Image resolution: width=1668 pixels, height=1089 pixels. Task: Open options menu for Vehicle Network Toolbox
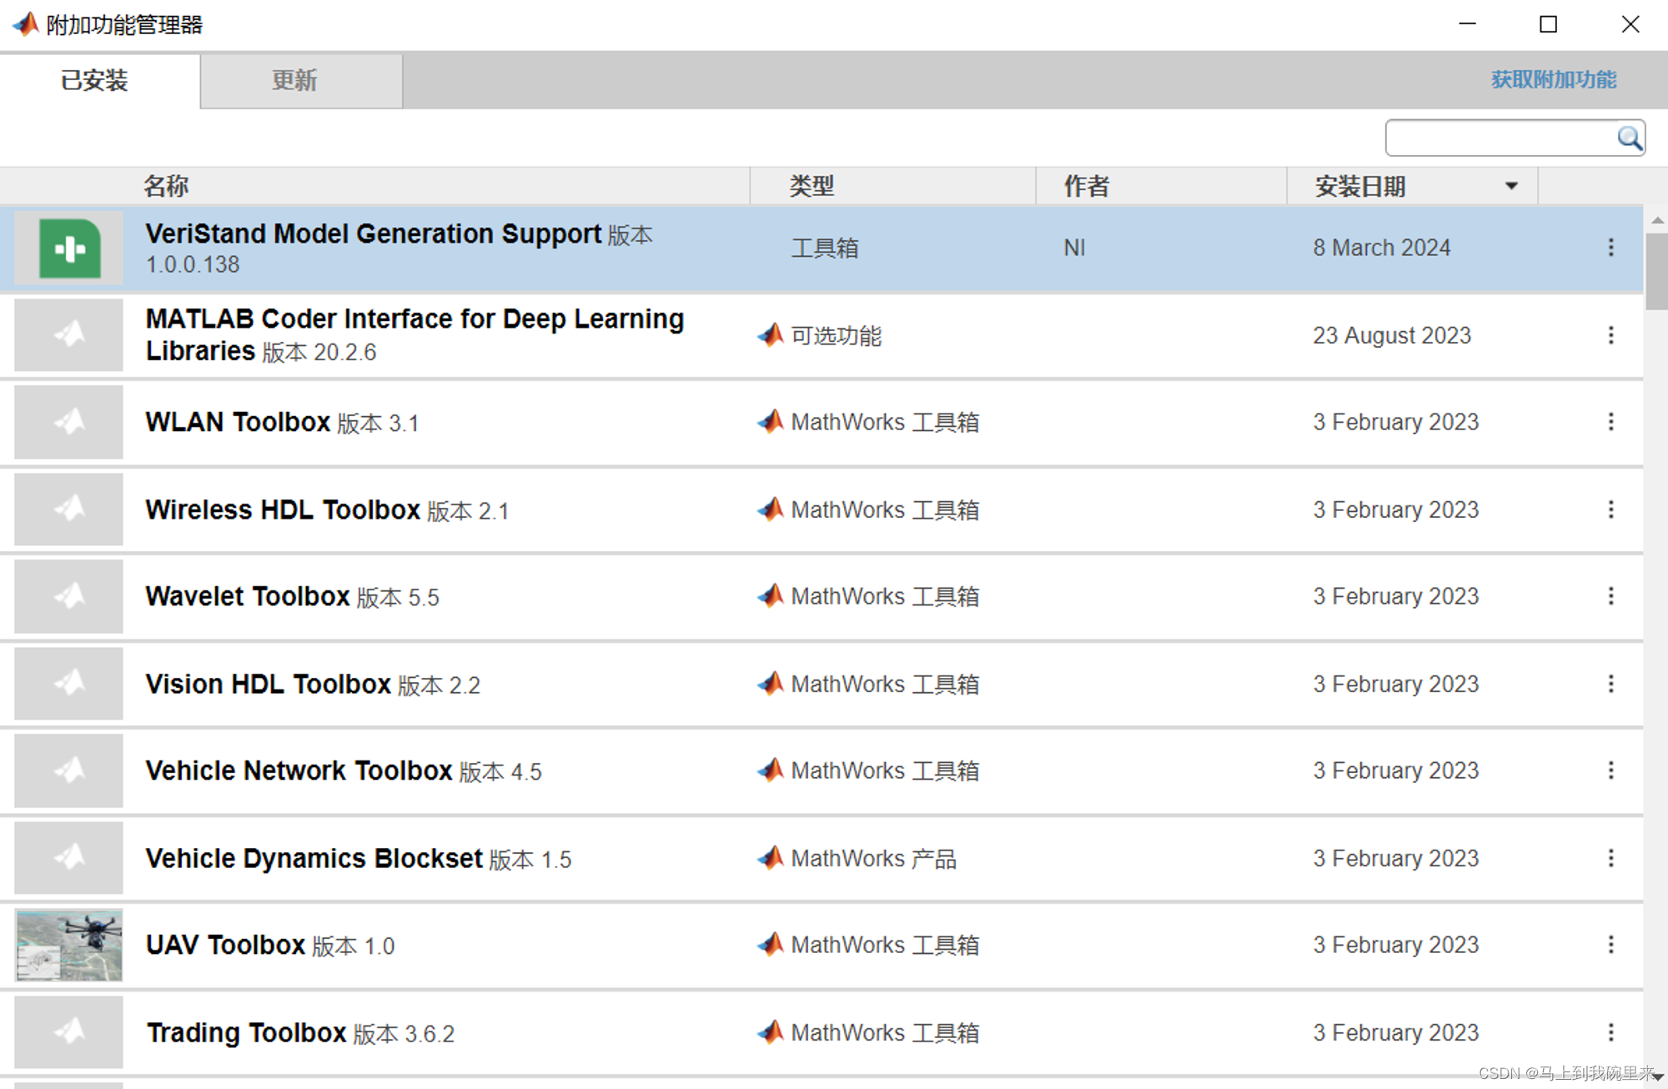(x=1610, y=770)
